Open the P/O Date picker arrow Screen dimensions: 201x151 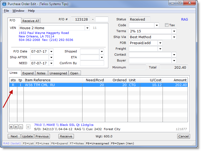[51, 51]
